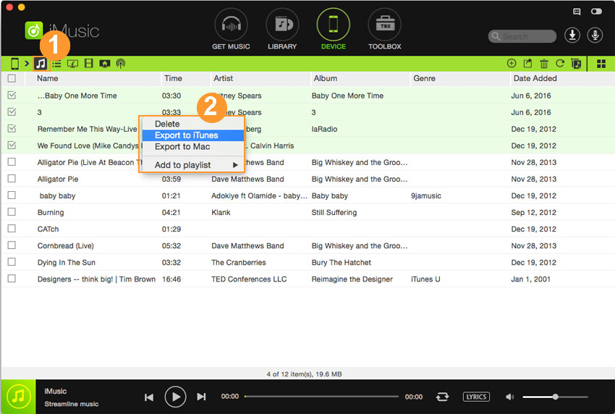Viewport: 615px width, 414px height.
Task: Uncheck We Found Love checkbox
Action: [12, 145]
